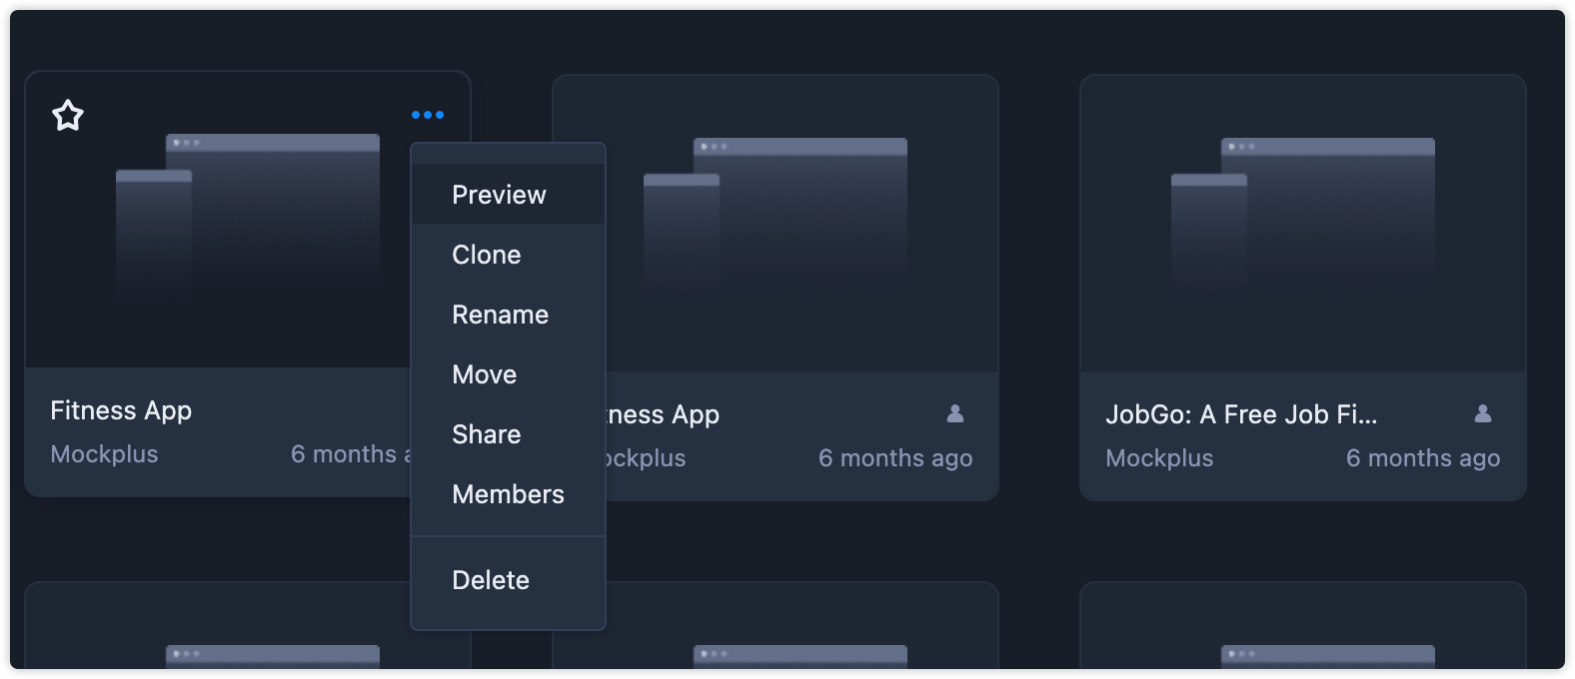Click the person icon beside Fitness App title
Image resolution: width=1575 pixels, height=679 pixels.
(955, 413)
